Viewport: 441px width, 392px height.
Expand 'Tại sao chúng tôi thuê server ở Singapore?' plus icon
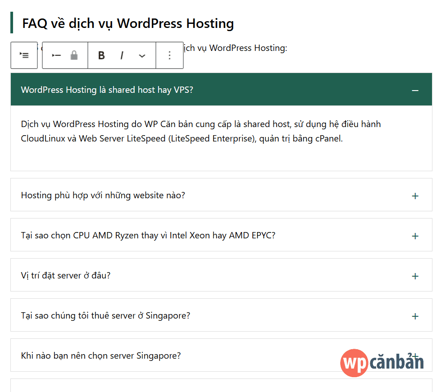pyautogui.click(x=415, y=316)
